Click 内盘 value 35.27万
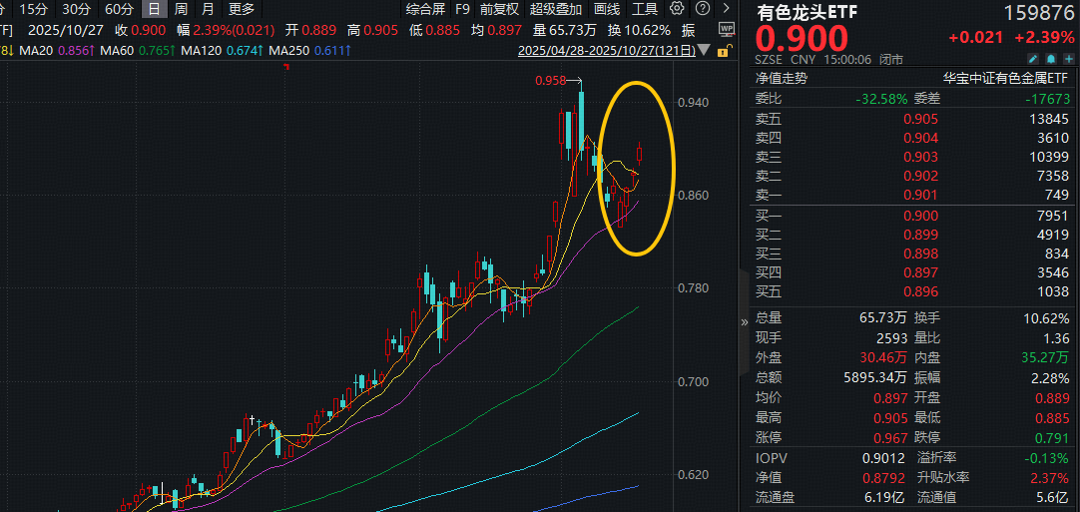Viewport: 1080px width, 512px height. click(x=1045, y=357)
